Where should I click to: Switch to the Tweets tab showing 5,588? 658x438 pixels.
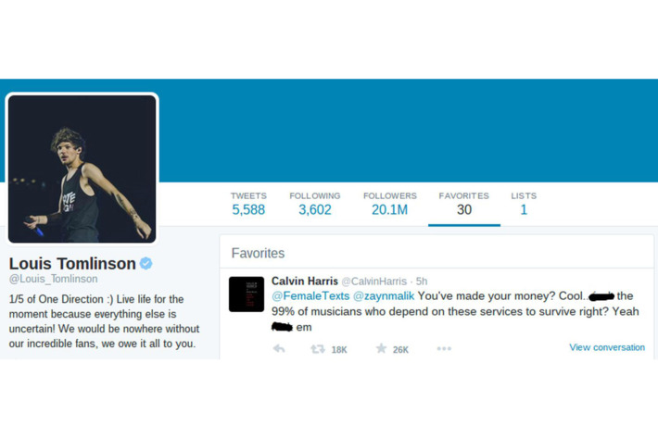[248, 204]
